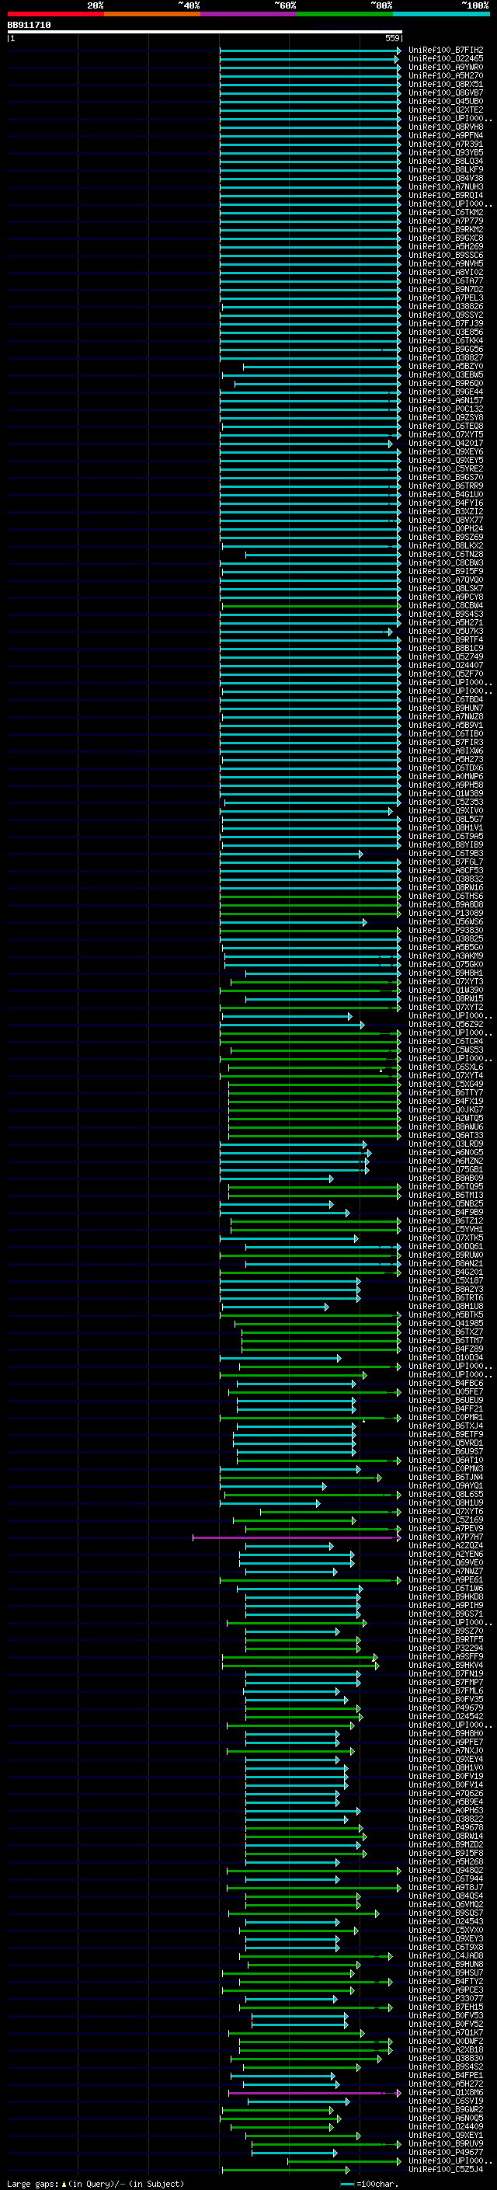Select the UniRef100_C6THS6 label
This screenshot has height=2190, width=497.
[445, 896]
